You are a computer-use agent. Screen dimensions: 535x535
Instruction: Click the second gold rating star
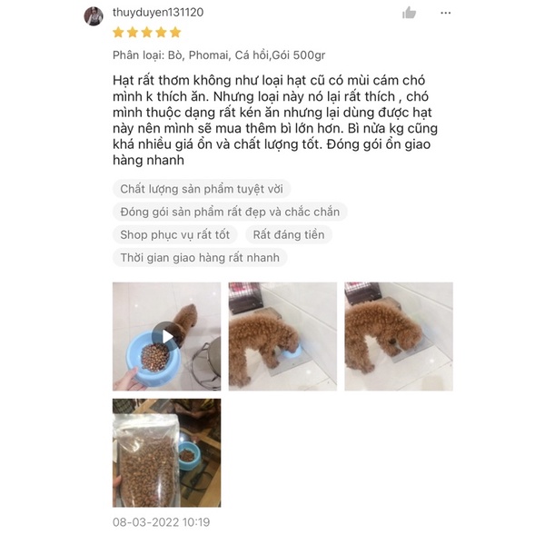pos(133,33)
